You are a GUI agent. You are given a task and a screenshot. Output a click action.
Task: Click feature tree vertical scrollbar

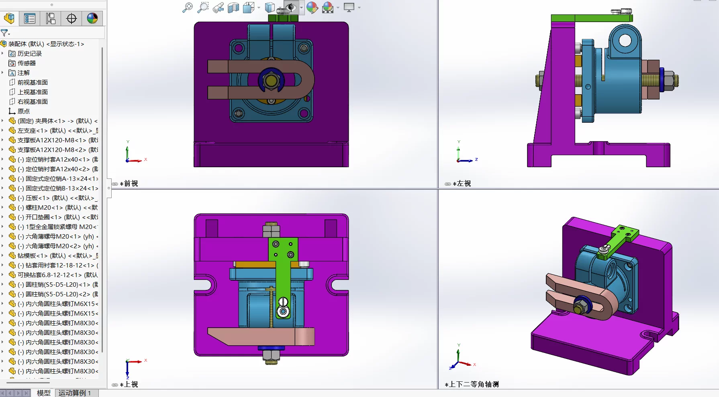pyautogui.click(x=102, y=200)
